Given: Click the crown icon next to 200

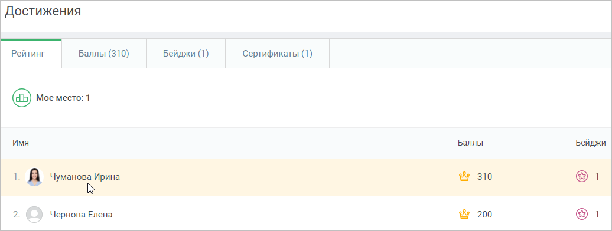Looking at the screenshot, I should point(464,214).
